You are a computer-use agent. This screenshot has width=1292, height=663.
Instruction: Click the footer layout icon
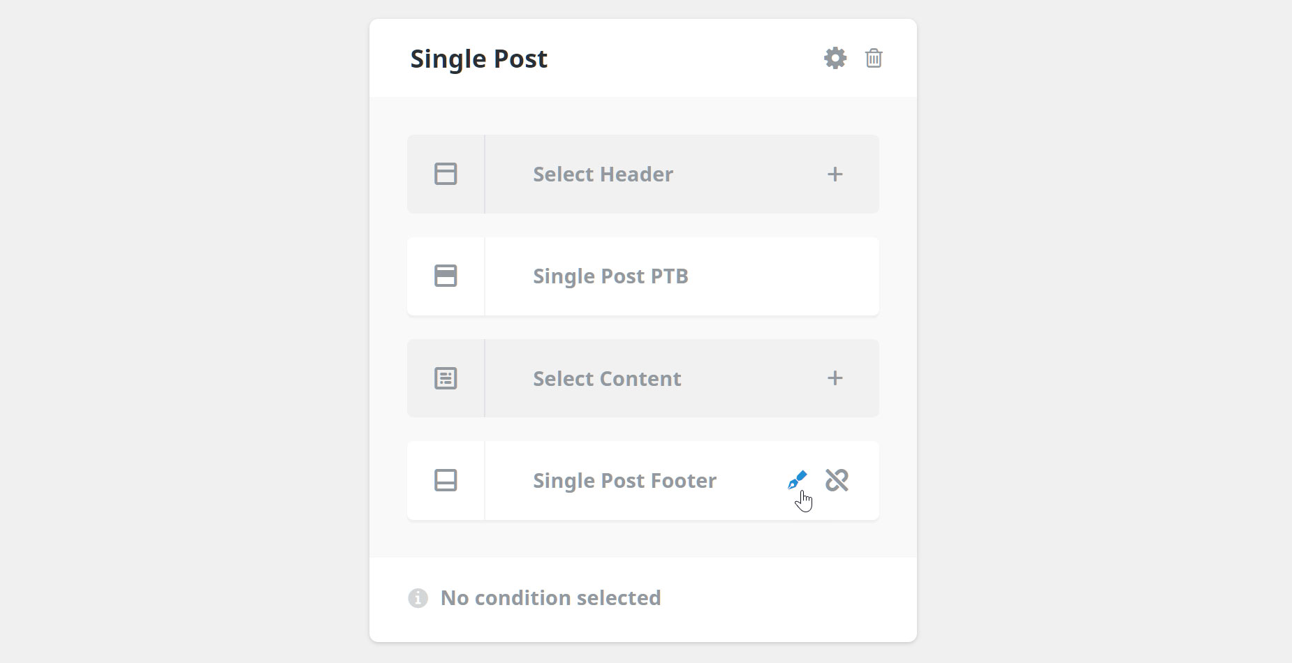446,480
